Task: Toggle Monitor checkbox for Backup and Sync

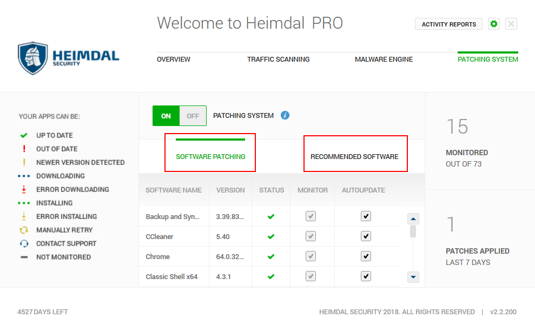Action: tap(311, 216)
